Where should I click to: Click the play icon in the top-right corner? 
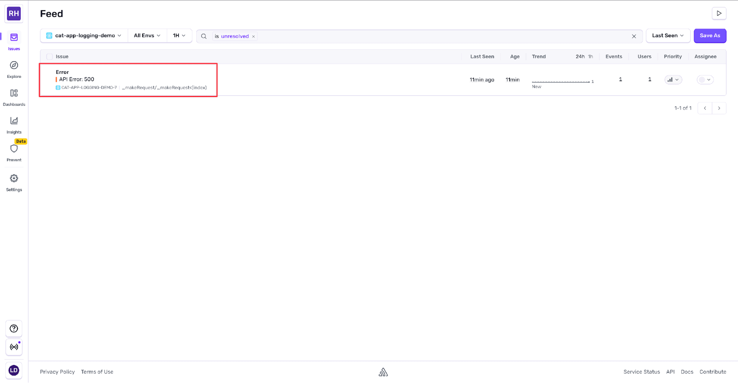click(719, 13)
